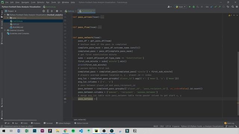
Task: Expand External Libraries node
Action: pos(5,31)
